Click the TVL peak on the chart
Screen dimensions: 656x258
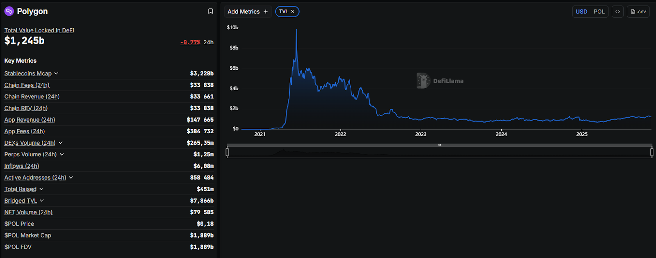click(296, 30)
